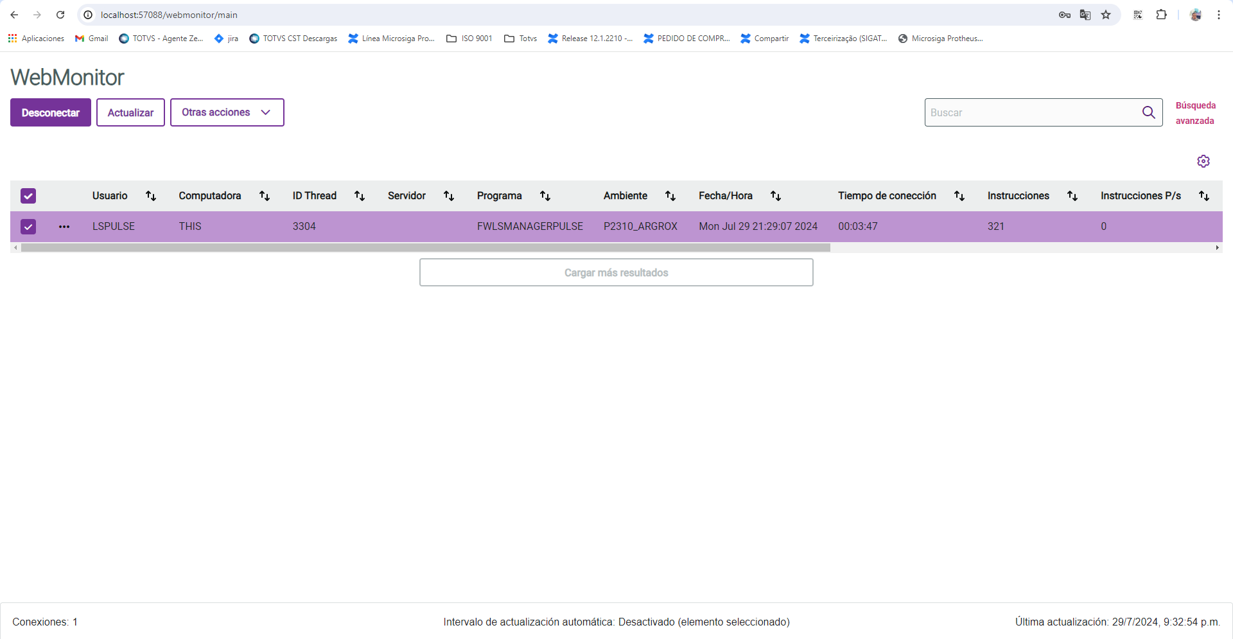
Task: Click the Actualizar button
Action: (x=130, y=112)
